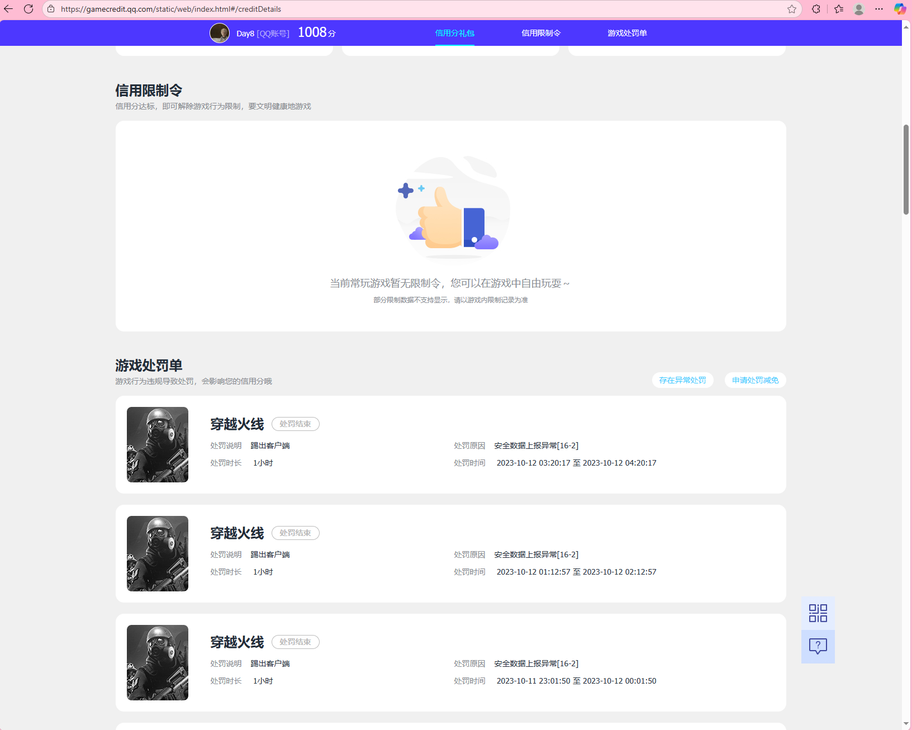Switch to the 游戏处罚单 tab
The image size is (912, 730).
(627, 32)
